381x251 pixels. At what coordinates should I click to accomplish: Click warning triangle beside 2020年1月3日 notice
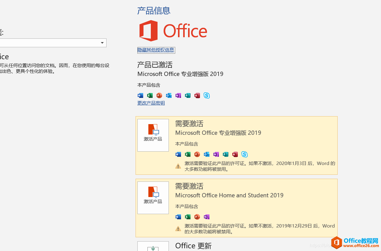pos(178,166)
